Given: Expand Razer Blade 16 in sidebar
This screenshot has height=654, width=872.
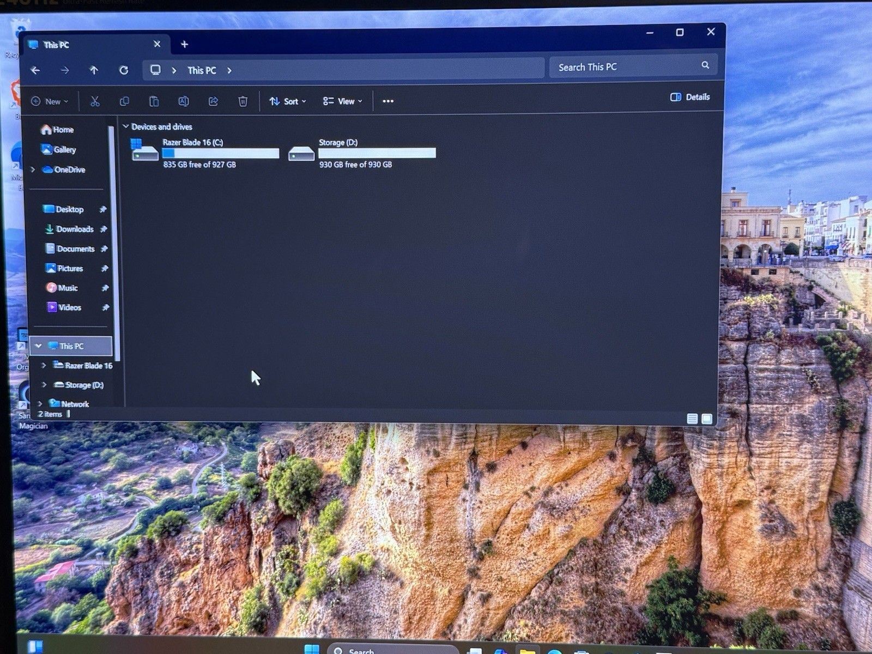Looking at the screenshot, I should (44, 365).
